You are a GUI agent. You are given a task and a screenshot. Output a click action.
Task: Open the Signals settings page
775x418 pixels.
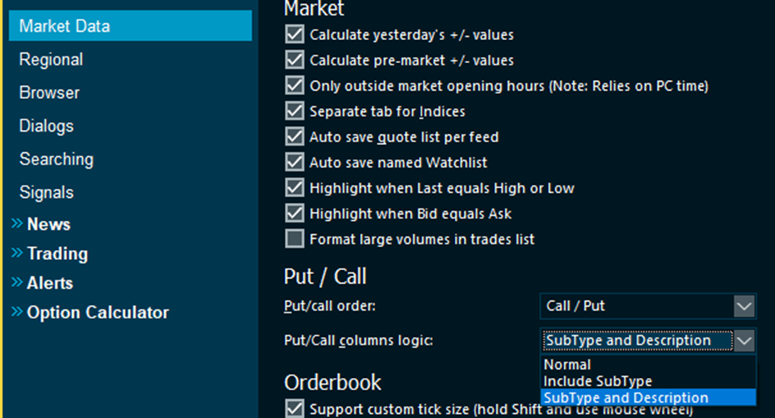pos(47,192)
